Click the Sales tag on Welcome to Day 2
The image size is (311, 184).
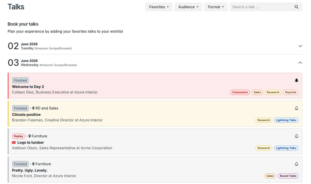[x=257, y=92]
